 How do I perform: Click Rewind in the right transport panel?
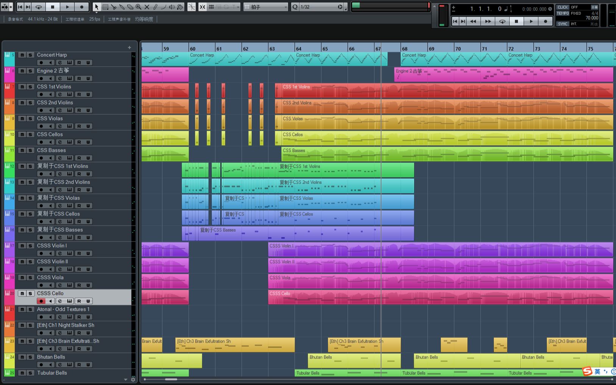(473, 22)
